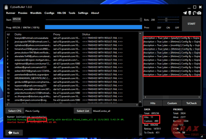Open the Settings menu
206x139 pixels.
tap(83, 13)
